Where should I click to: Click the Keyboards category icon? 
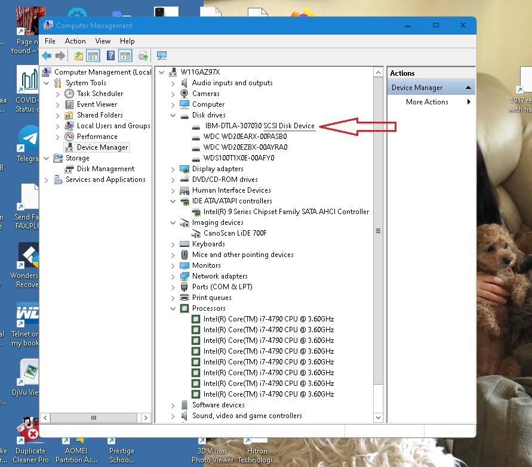(184, 244)
